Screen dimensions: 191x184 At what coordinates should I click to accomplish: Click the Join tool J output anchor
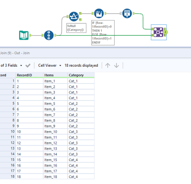[x=166, y=32]
